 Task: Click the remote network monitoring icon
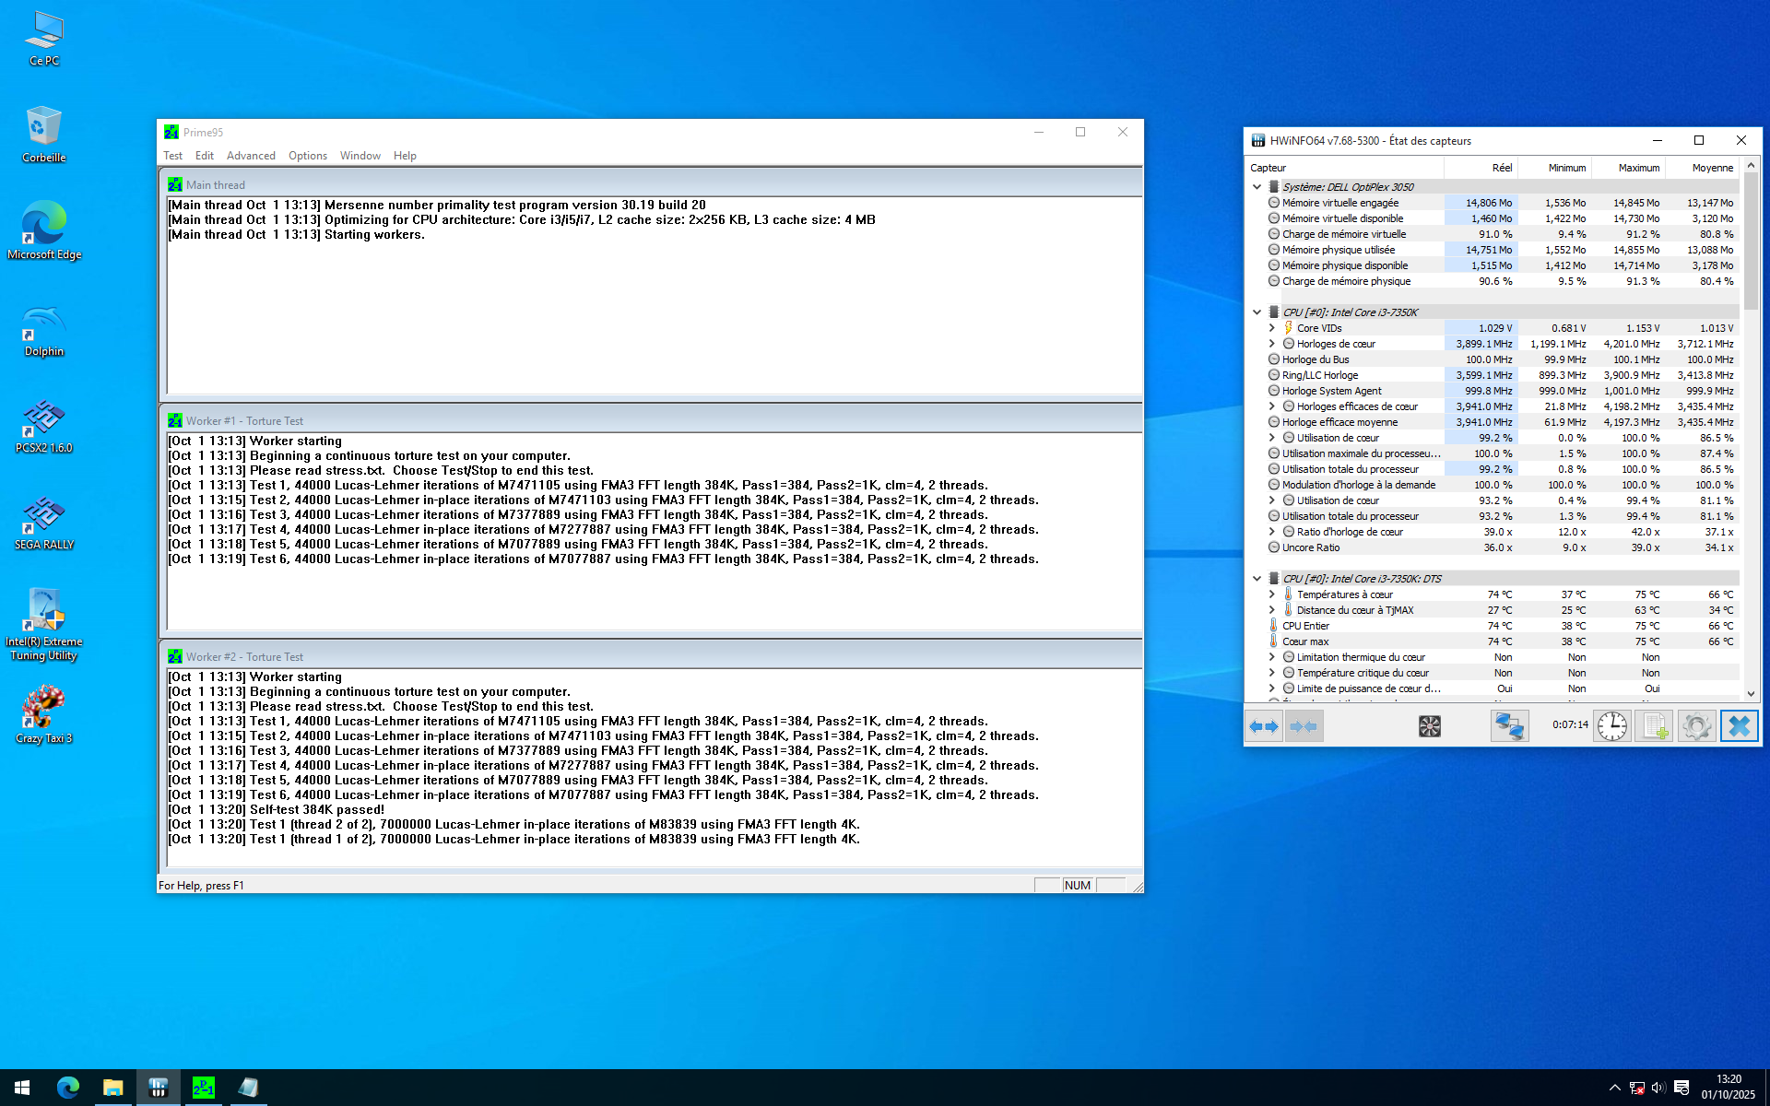(x=1509, y=726)
